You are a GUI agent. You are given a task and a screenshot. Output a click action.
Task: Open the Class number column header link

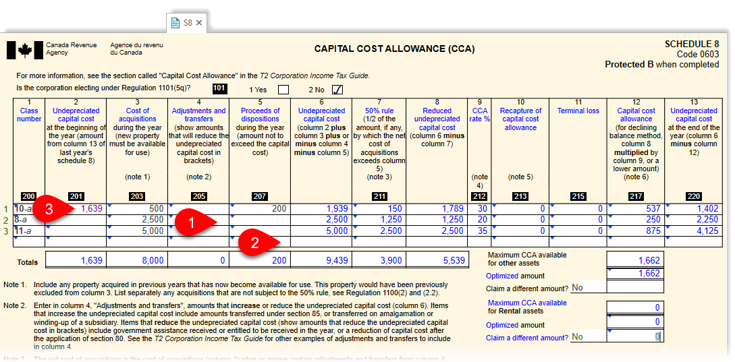click(x=28, y=115)
